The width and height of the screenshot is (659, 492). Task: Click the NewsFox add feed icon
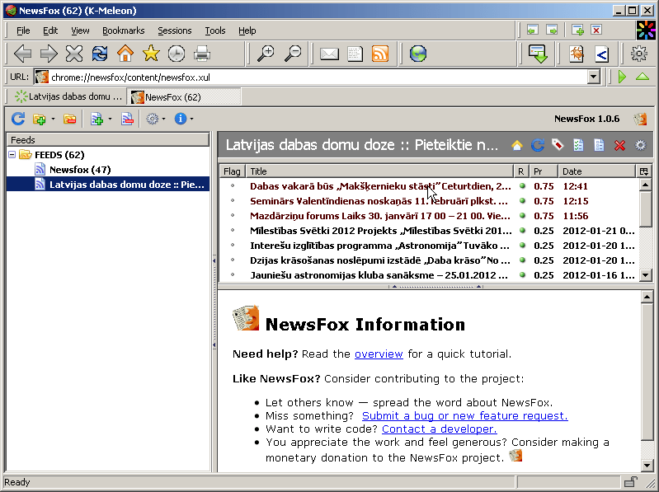(x=96, y=119)
